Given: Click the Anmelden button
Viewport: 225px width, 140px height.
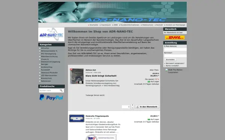Looking at the screenshot, I should [170, 60].
